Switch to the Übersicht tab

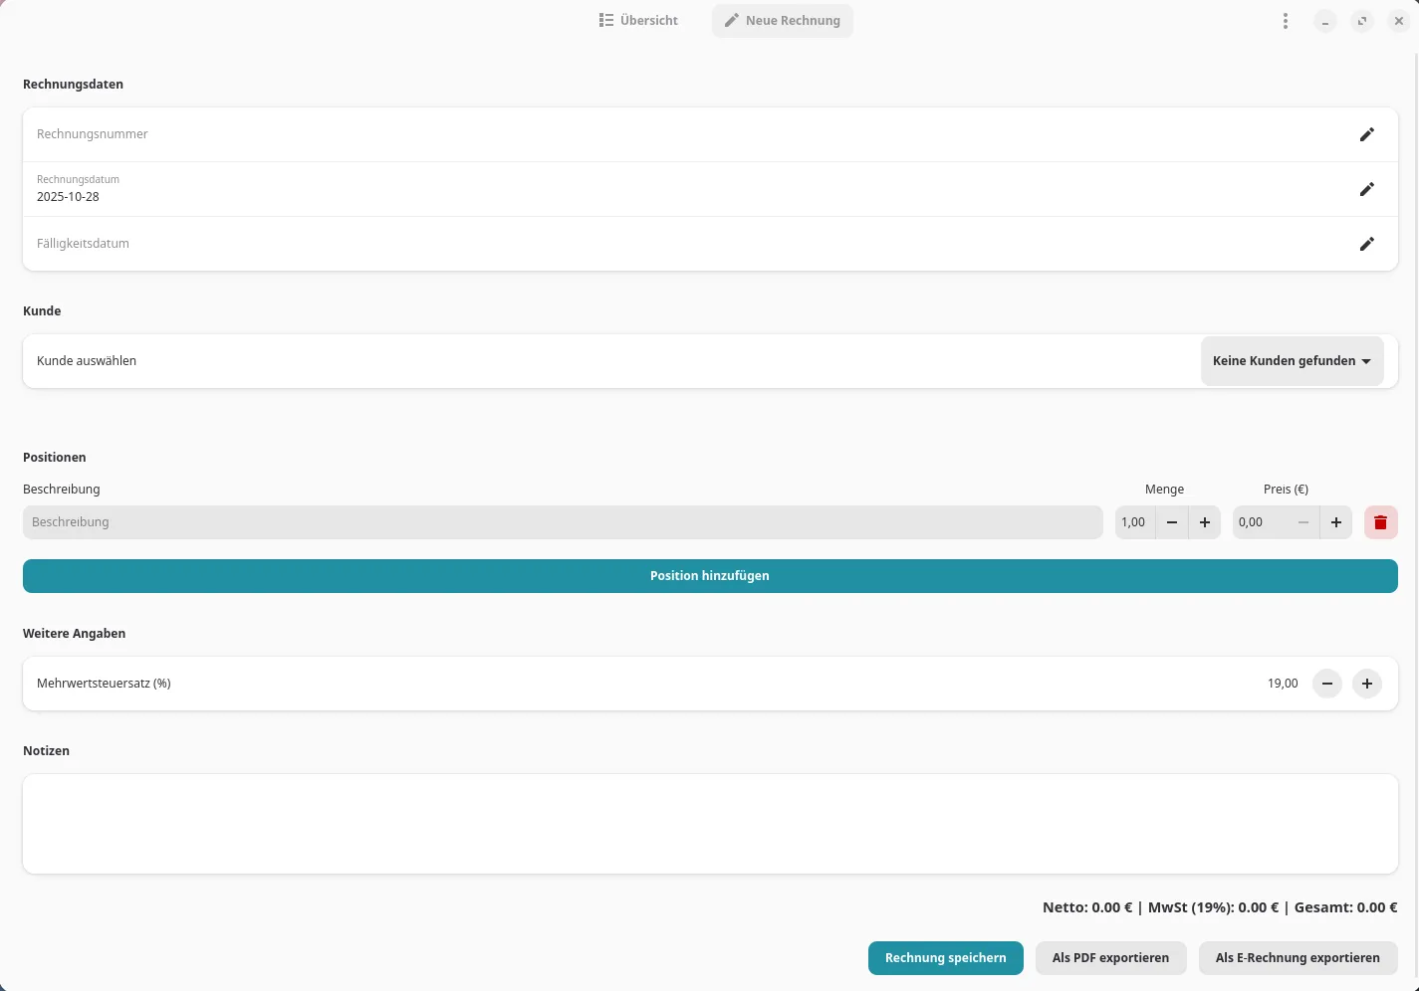(638, 21)
